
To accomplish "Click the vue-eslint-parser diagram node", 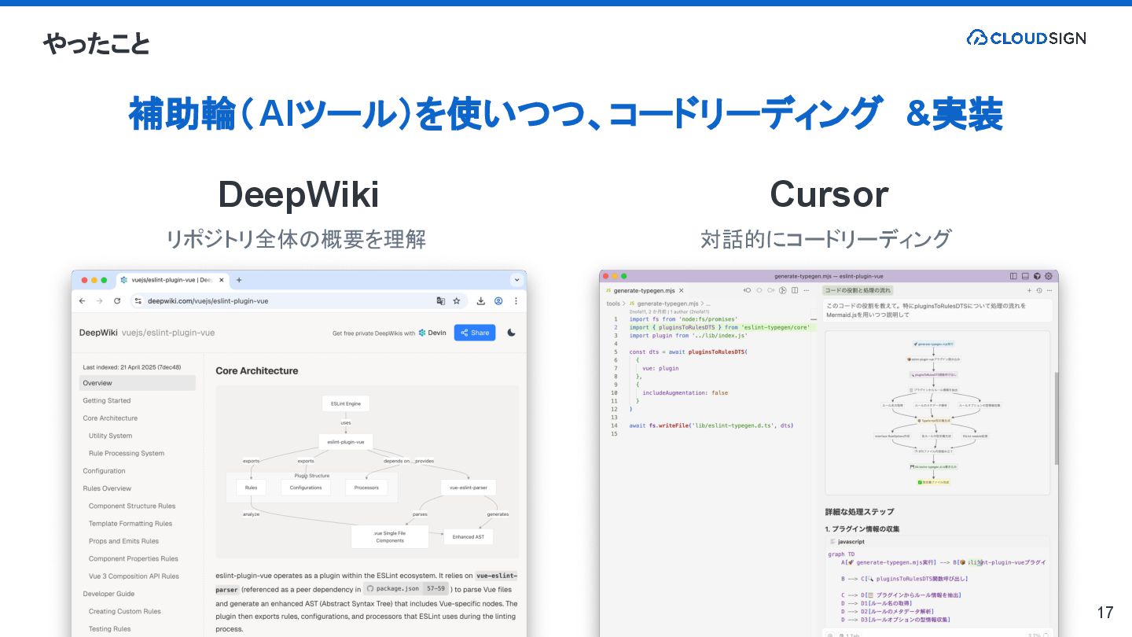I will pos(469,488).
